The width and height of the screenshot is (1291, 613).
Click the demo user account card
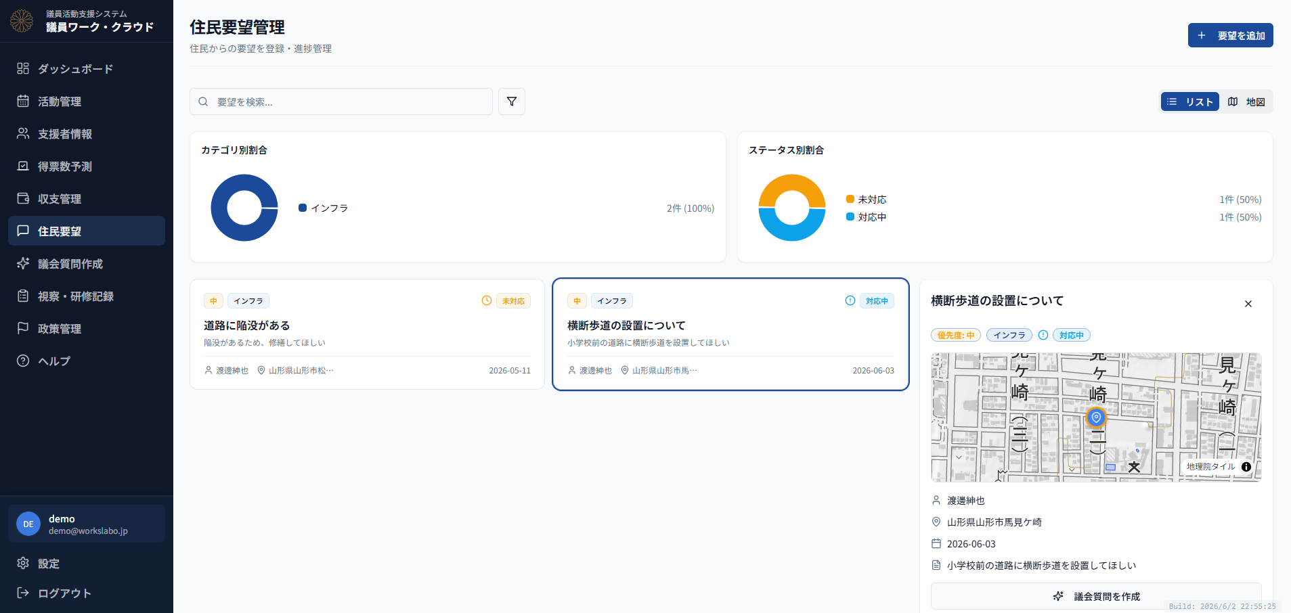(x=87, y=524)
